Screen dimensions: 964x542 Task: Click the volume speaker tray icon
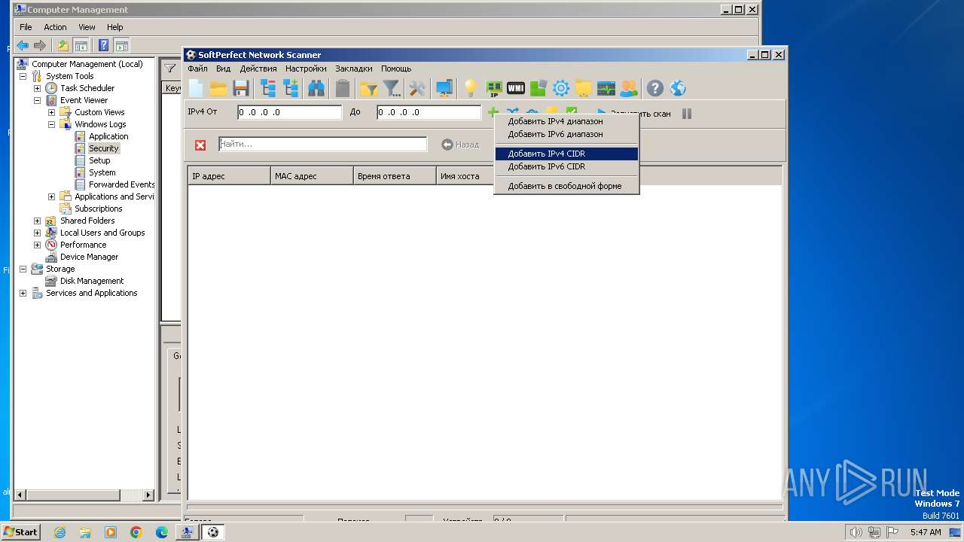pyautogui.click(x=856, y=532)
